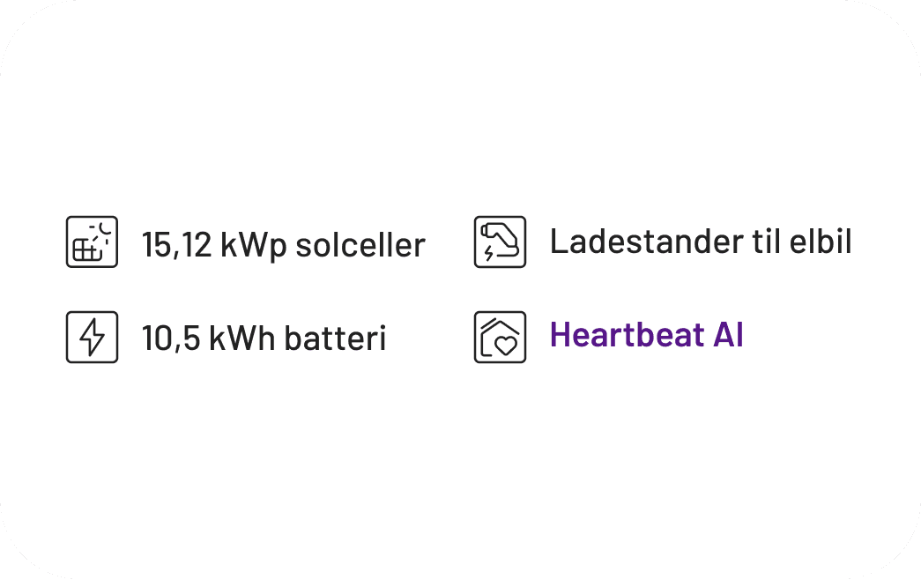Click the number '10,5' in battery text

tap(171, 339)
